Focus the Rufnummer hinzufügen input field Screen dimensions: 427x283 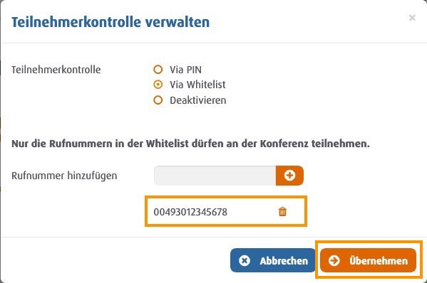(x=215, y=176)
